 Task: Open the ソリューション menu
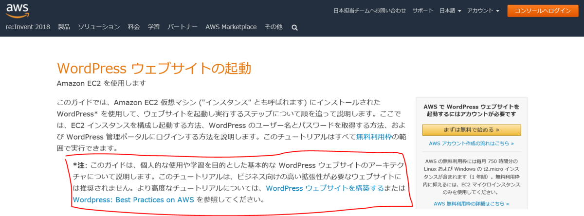[99, 27]
